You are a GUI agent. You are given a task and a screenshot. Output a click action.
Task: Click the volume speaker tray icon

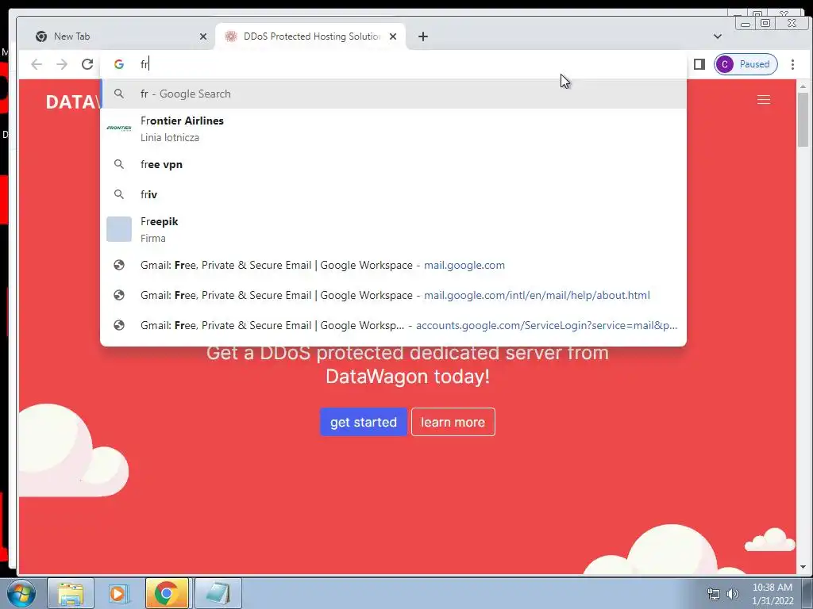[733, 594]
